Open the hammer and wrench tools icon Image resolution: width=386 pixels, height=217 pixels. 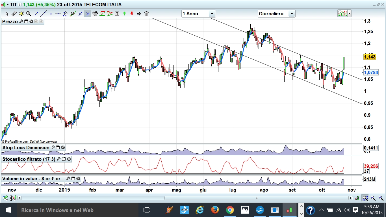[x=95, y=14]
